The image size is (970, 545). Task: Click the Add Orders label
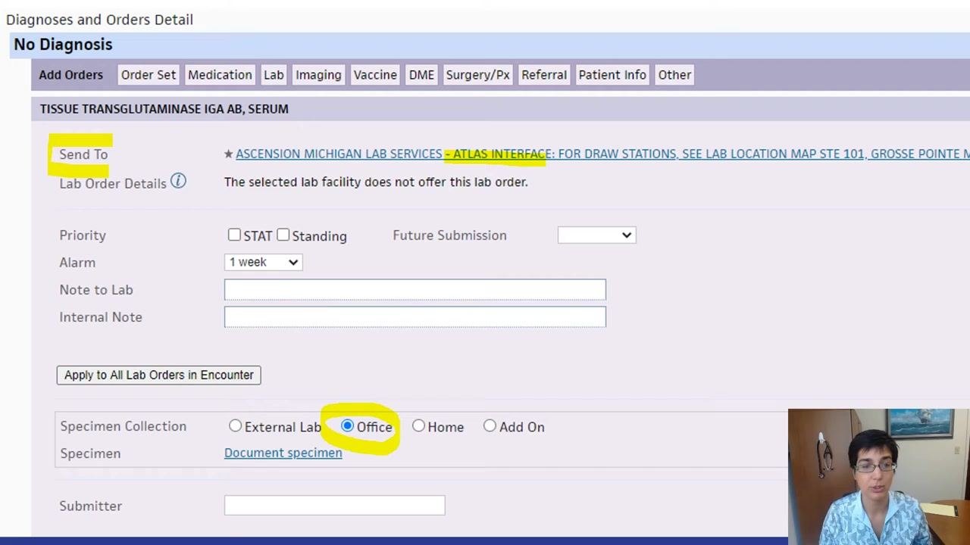pyautogui.click(x=71, y=75)
